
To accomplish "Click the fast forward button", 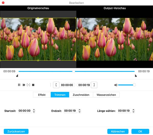I will click(x=24, y=85).
